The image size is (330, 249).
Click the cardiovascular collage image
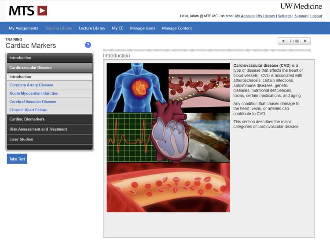168,137
